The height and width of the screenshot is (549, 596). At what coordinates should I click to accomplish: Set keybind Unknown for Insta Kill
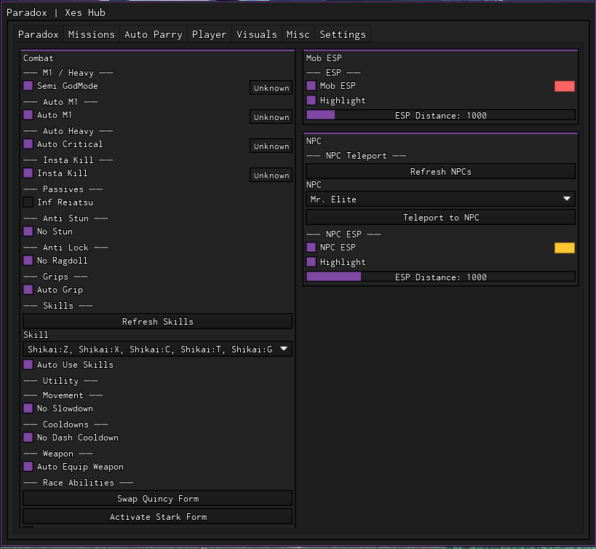pos(271,175)
